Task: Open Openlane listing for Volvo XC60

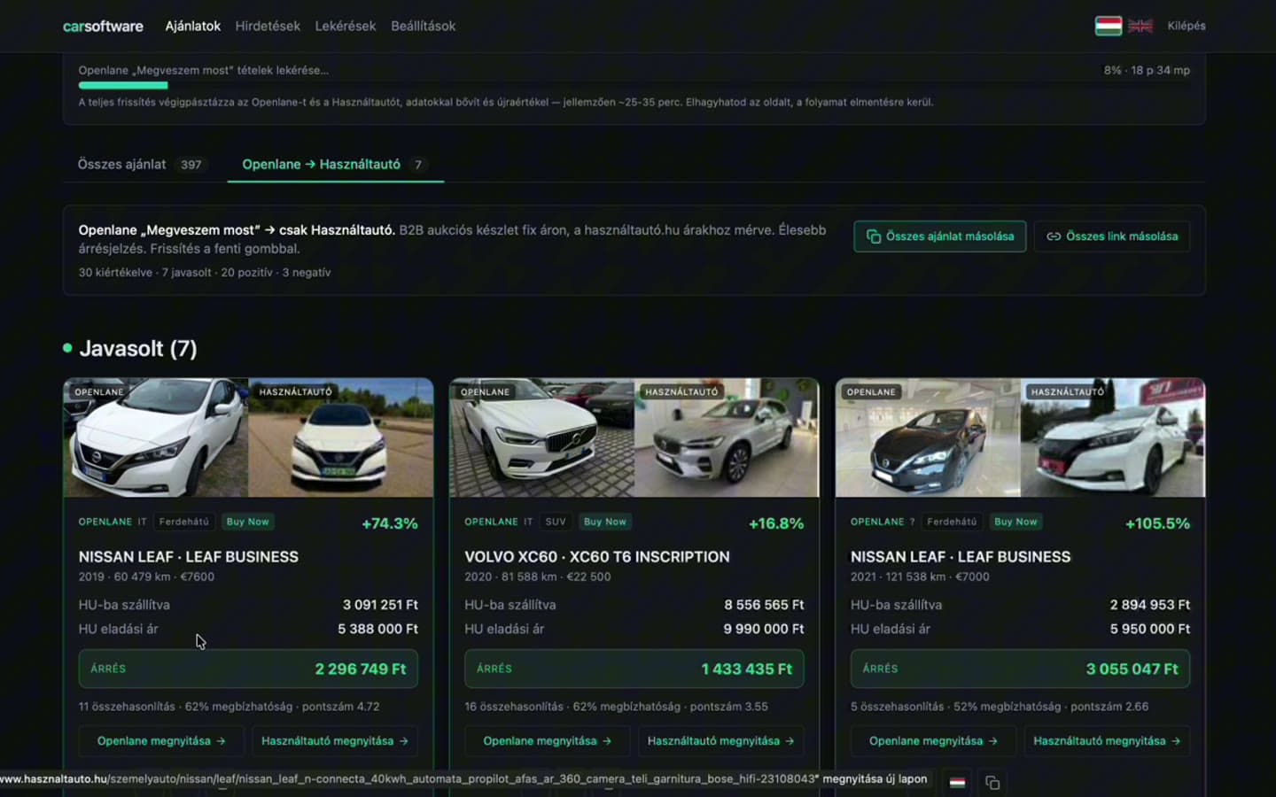Action: point(547,741)
